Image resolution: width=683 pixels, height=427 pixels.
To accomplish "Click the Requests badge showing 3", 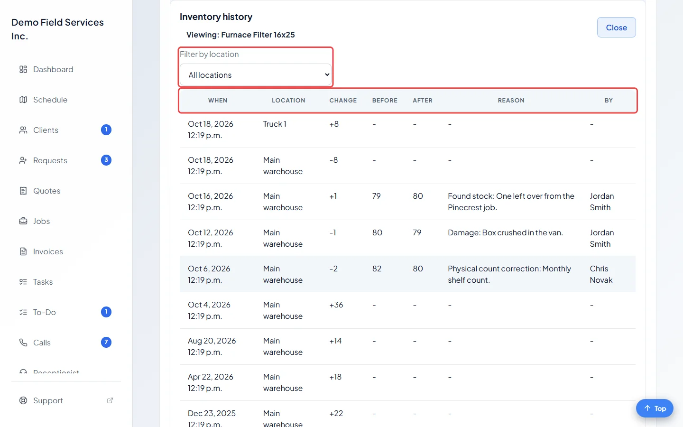I will coord(106,160).
